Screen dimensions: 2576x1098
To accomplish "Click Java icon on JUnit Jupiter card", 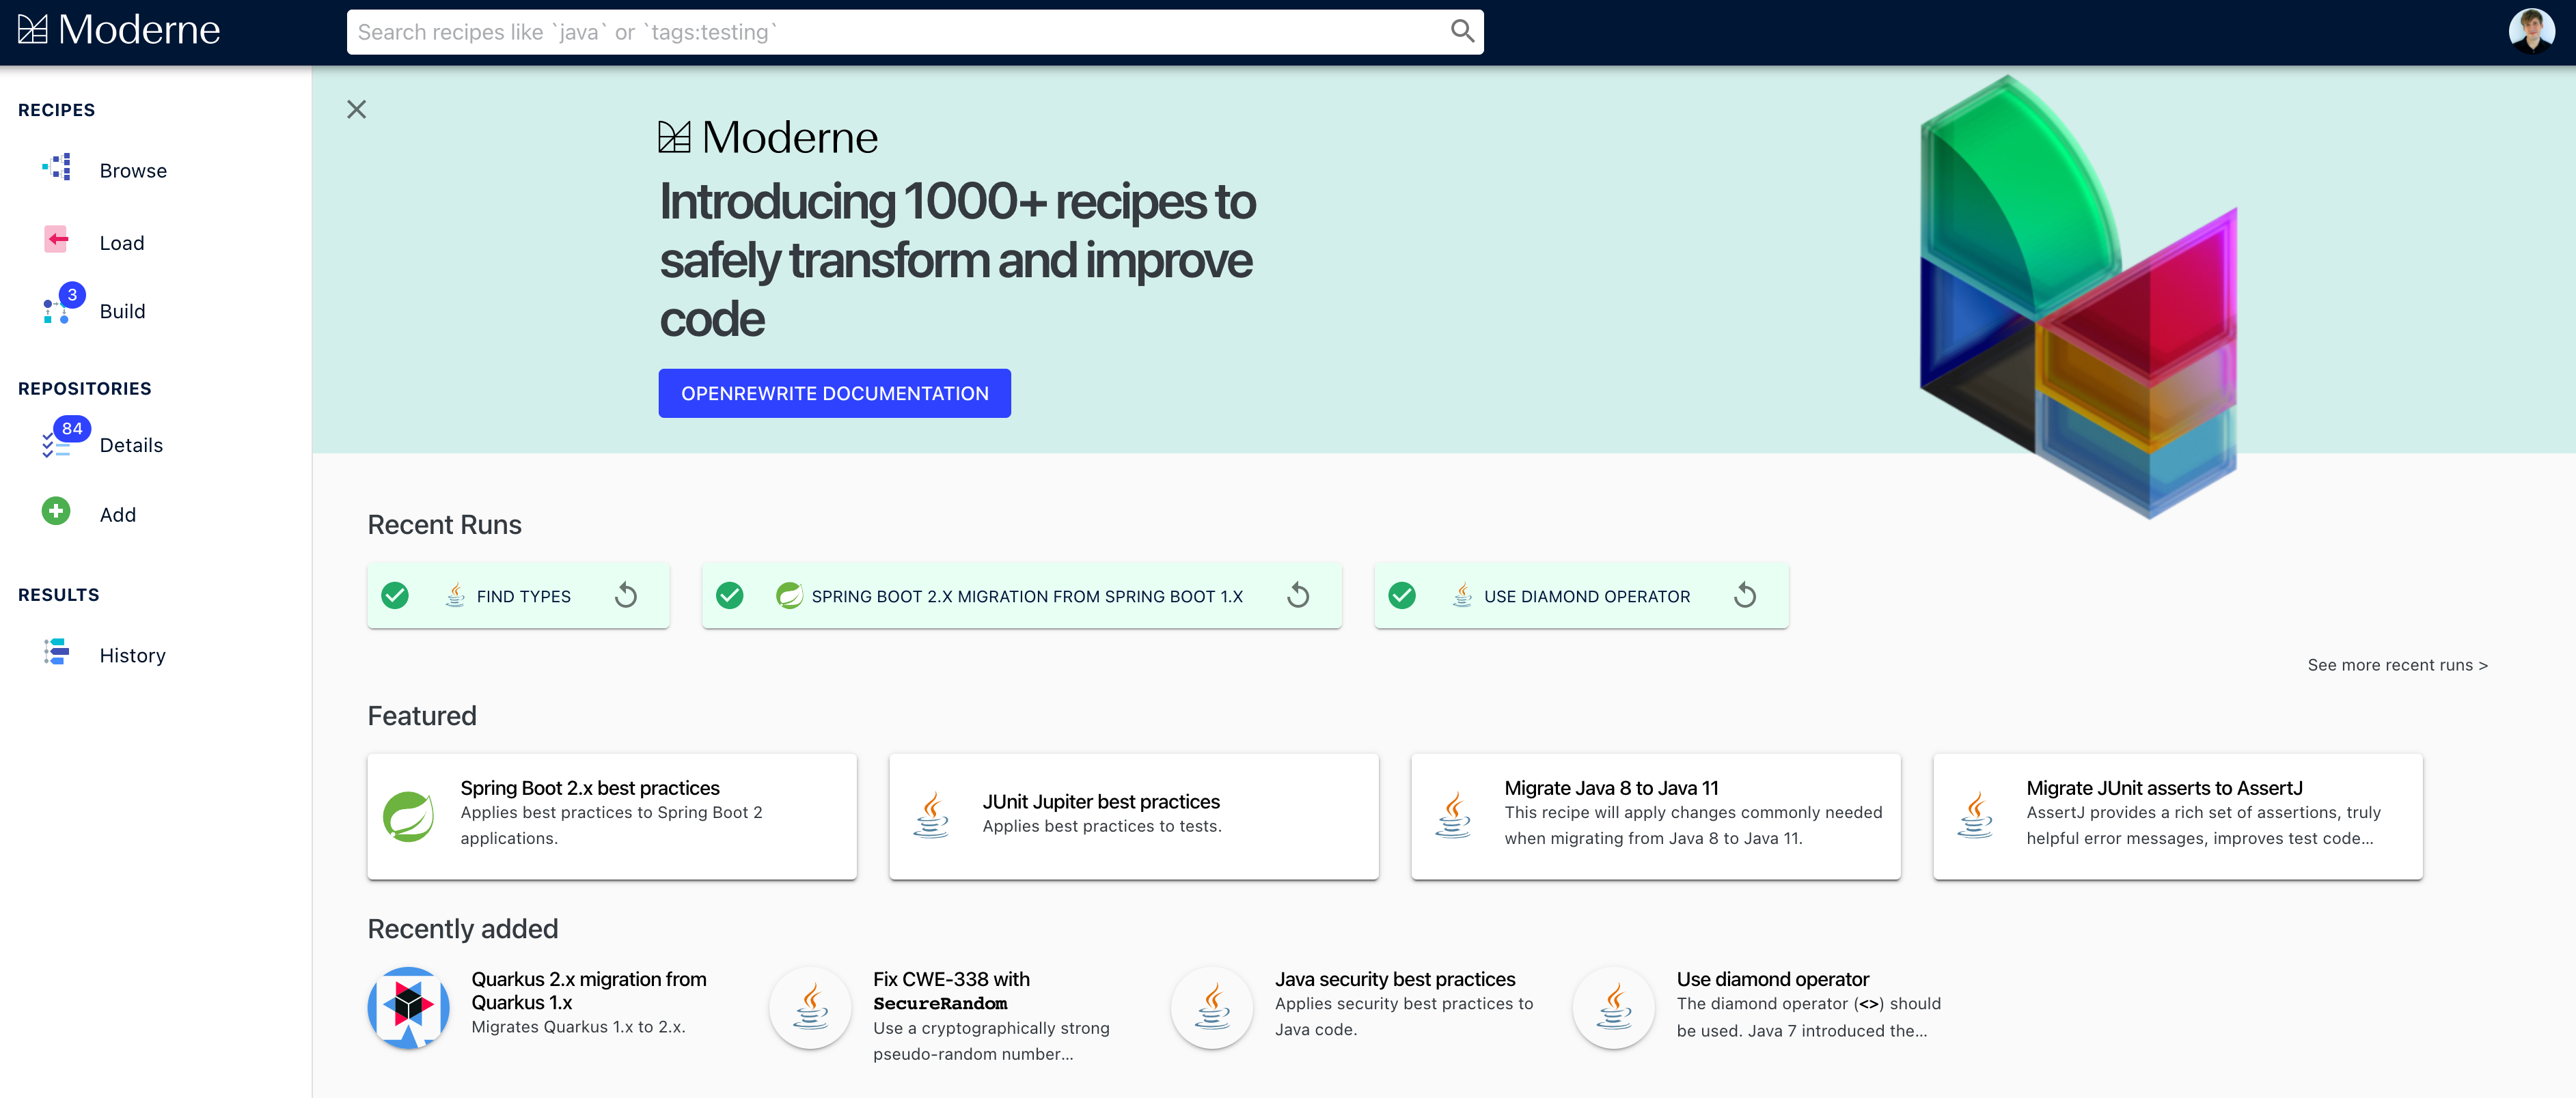I will [x=931, y=815].
